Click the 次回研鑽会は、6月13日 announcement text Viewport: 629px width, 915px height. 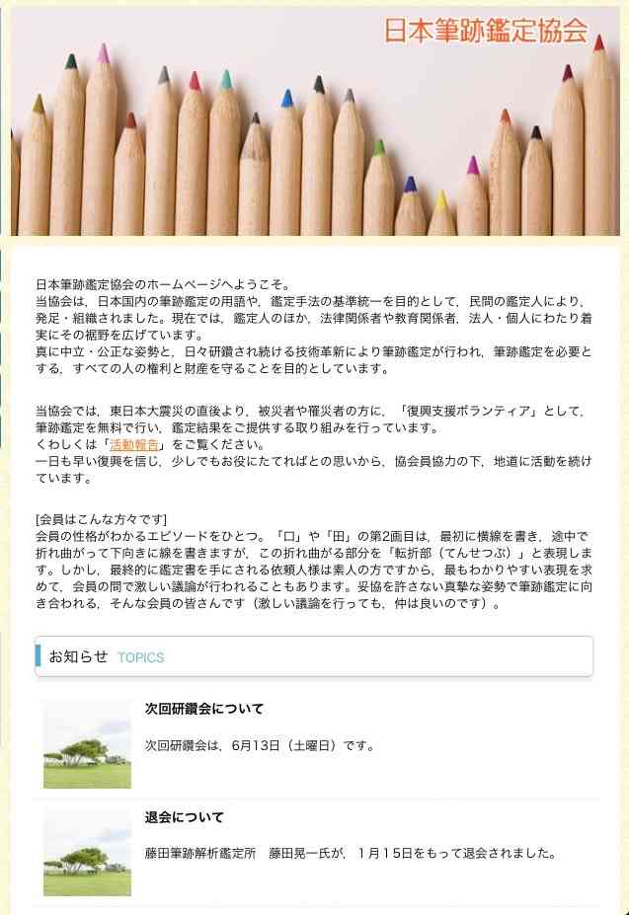click(x=261, y=746)
